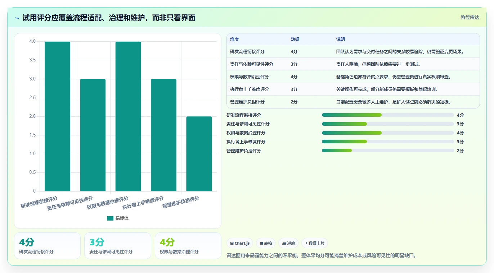Click the y-axis label 4.0
The width and height of the screenshot is (494, 273).
coord(32,41)
